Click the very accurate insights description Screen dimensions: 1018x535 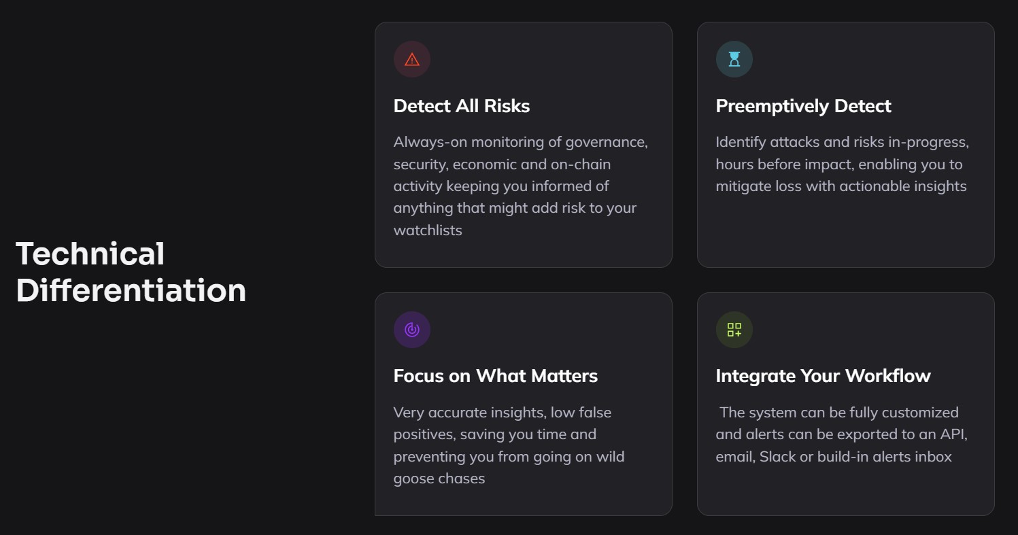point(509,445)
